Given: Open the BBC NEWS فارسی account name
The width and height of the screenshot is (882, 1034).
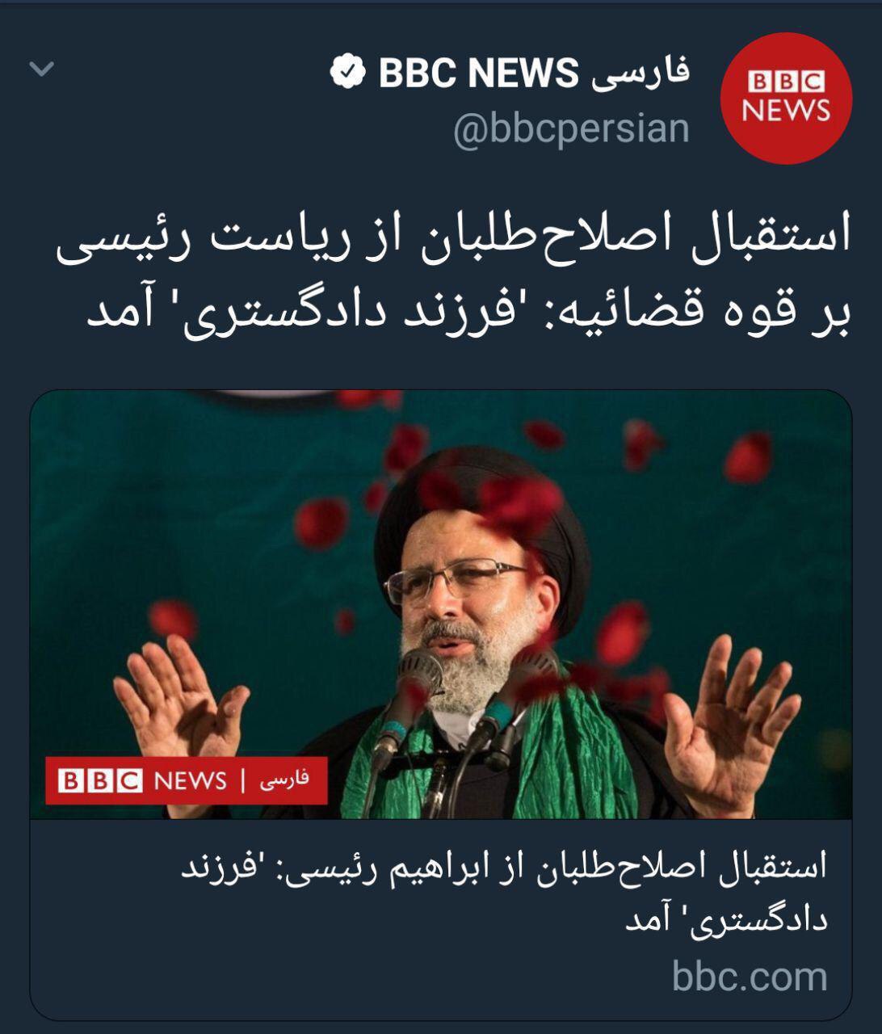Looking at the screenshot, I should point(510,72).
